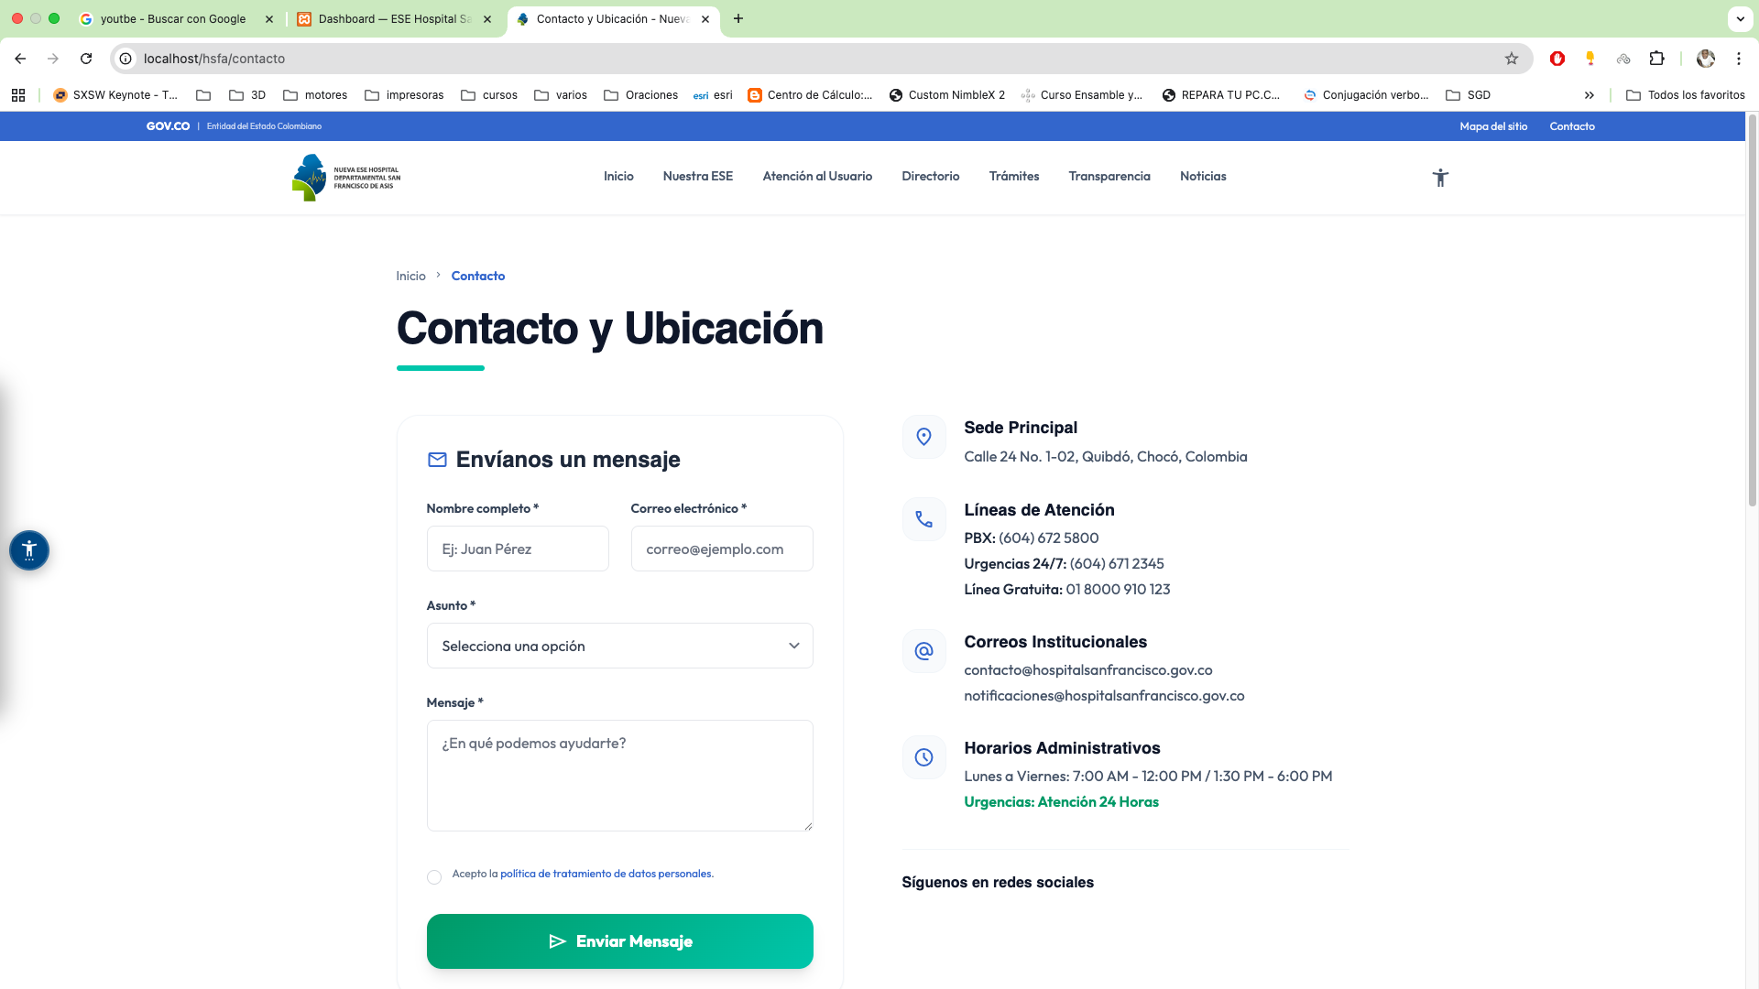Open the Chrome three-dot menu
The height and width of the screenshot is (989, 1759).
[1738, 59]
